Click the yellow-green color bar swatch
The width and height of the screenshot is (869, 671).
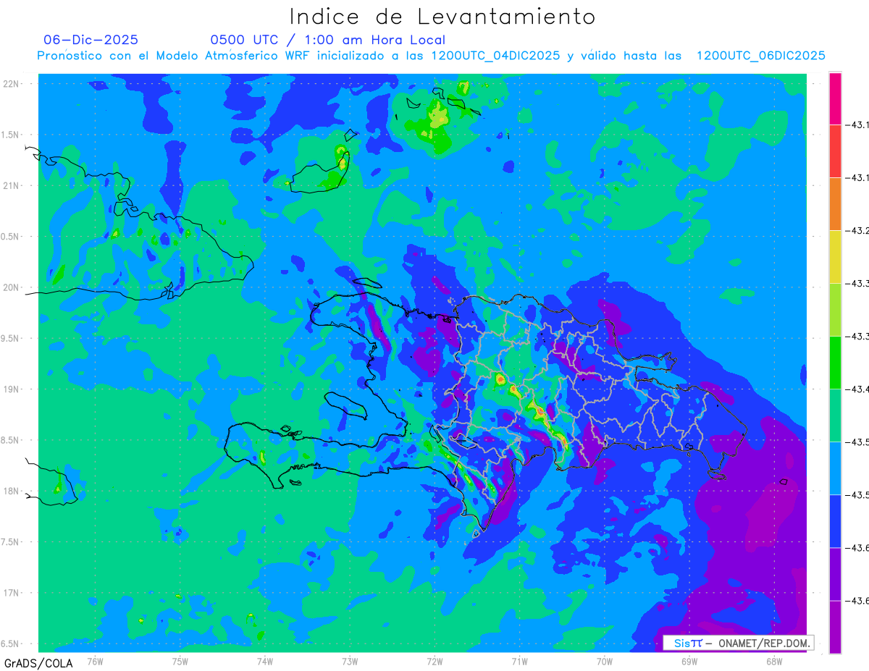pos(835,310)
